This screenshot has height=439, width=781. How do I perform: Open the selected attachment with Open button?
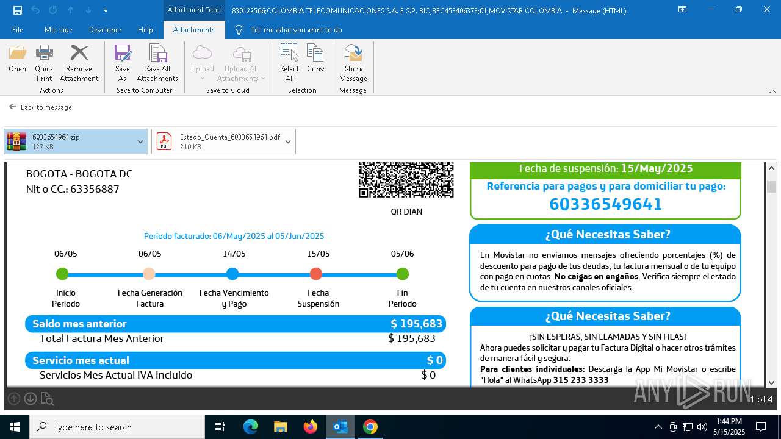click(x=18, y=59)
